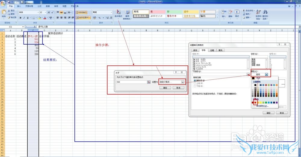
Task: Click the Sort & Filter (排序和筛选) icon
Action: click(259, 14)
